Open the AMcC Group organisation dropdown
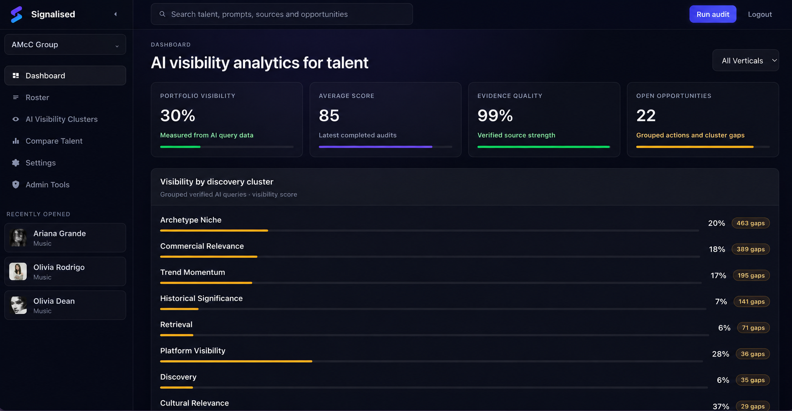Screen dimensions: 792x411 click(65, 45)
